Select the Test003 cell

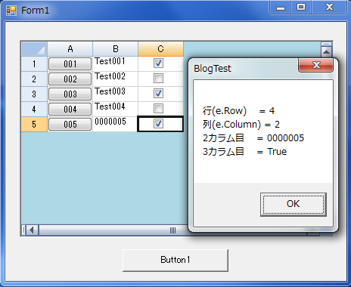(x=116, y=94)
